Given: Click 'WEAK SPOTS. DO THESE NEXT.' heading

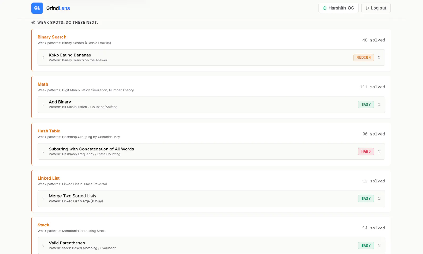Looking at the screenshot, I should click(68, 23).
